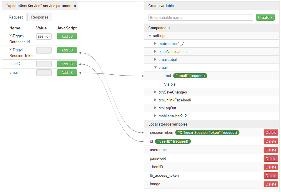The height and width of the screenshot is (192, 281).
Task: Delete the username storage variable
Action: 271,150
